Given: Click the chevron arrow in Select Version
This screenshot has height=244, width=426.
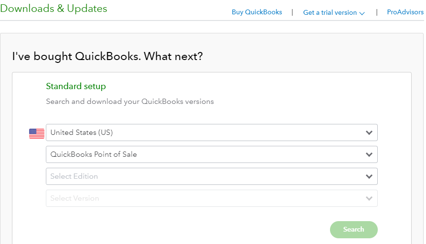Looking at the screenshot, I should pyautogui.click(x=369, y=198).
